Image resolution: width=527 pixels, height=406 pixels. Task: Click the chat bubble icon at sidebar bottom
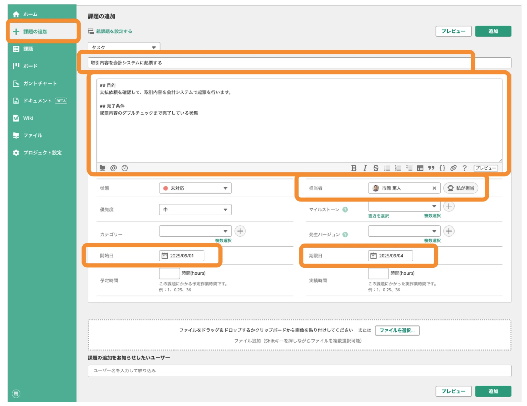16,393
